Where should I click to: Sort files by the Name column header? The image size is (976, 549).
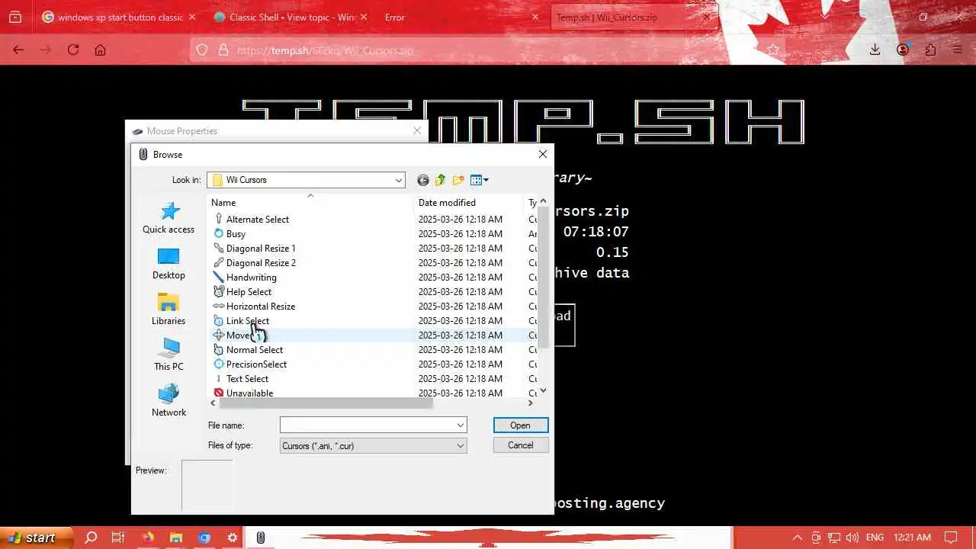click(x=311, y=203)
